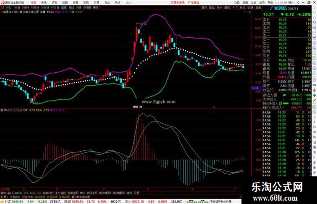Open the 公式 menu
Screen dimensions: 317x204
point(254,3)
